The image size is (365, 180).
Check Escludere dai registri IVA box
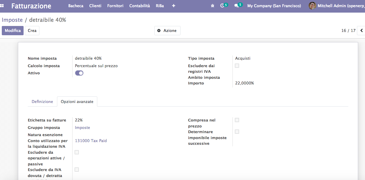click(237, 66)
